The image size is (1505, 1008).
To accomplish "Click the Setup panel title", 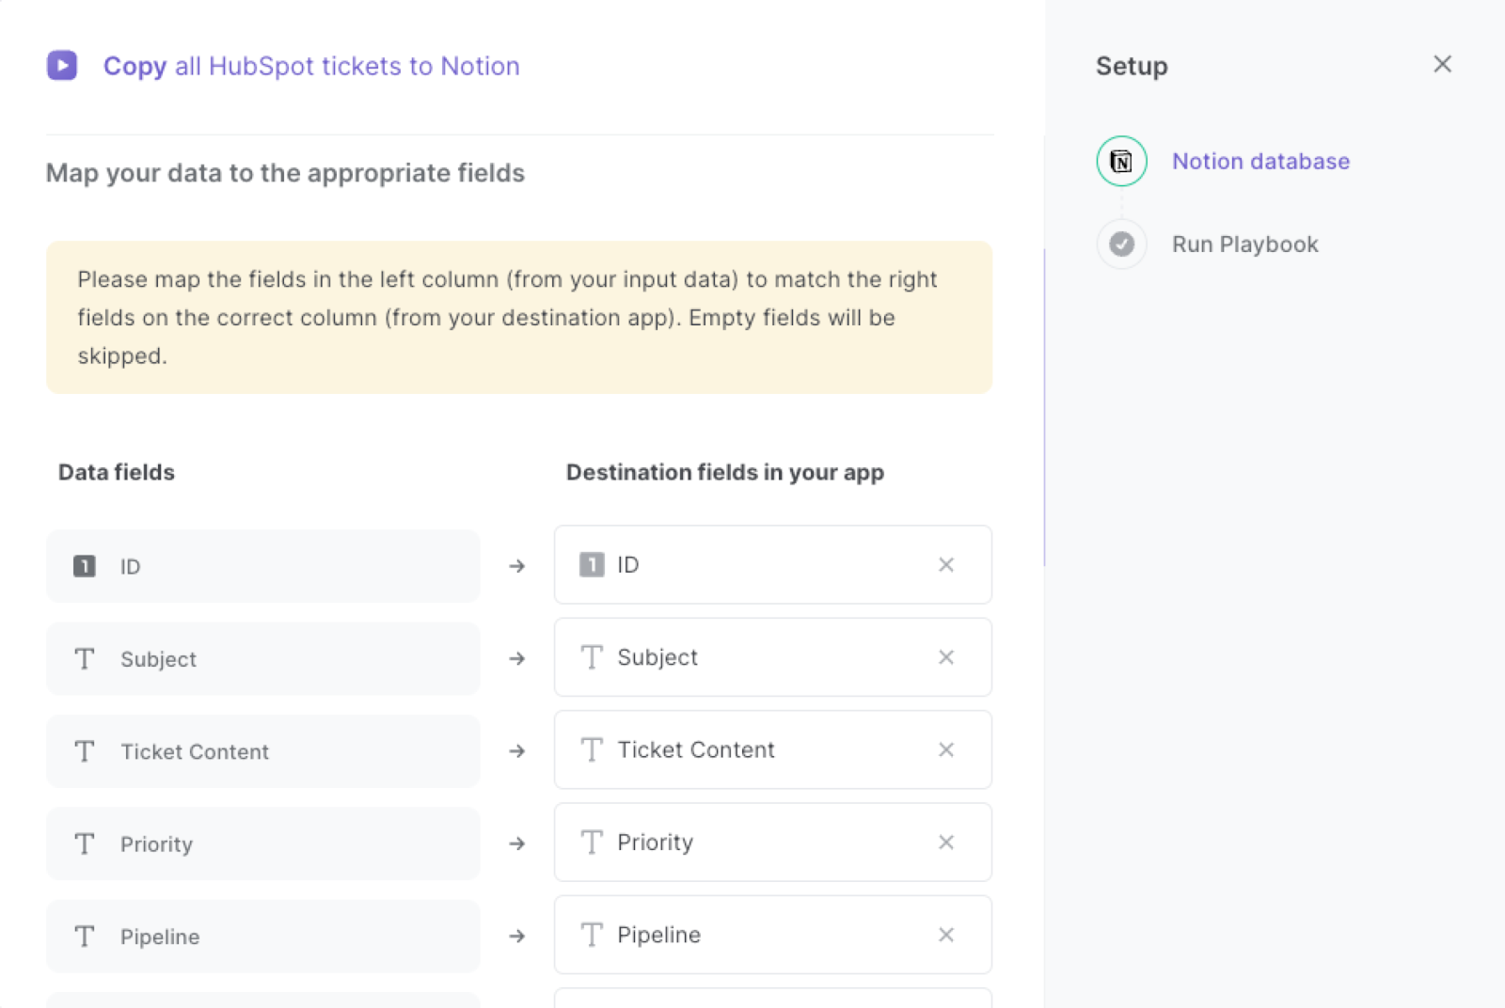I will click(x=1132, y=66).
